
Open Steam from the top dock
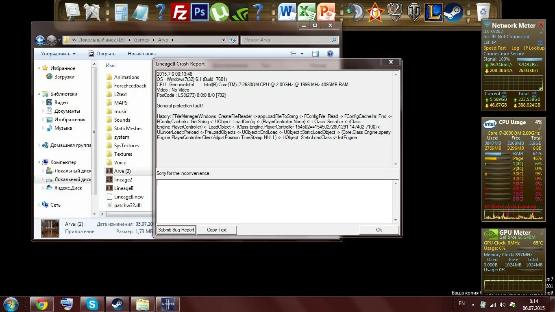click(453, 12)
